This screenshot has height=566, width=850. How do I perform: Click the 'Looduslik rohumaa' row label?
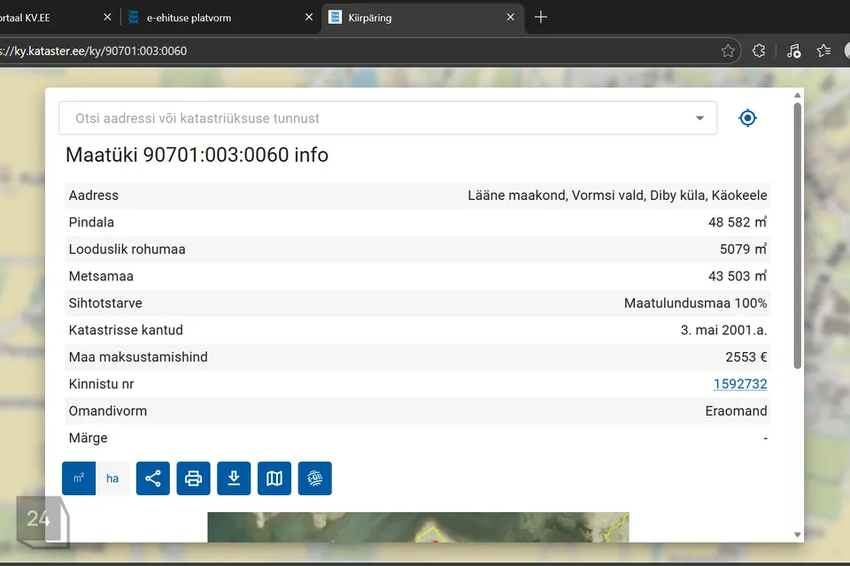(x=127, y=249)
